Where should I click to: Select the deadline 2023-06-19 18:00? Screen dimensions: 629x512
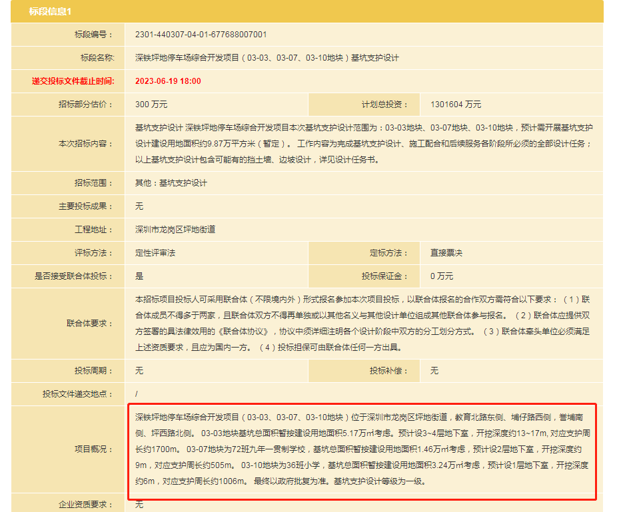click(x=168, y=81)
